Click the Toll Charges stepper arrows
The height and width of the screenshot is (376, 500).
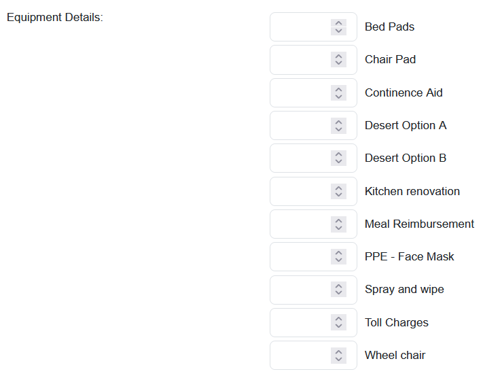click(x=338, y=322)
